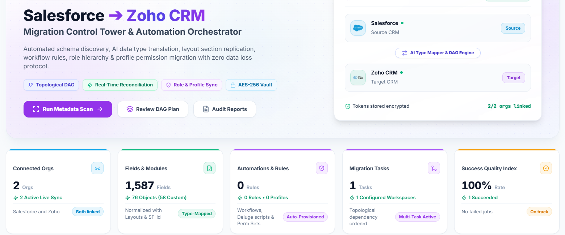Click the Zoho CRM logo icon
This screenshot has width=565, height=235.
(358, 77)
